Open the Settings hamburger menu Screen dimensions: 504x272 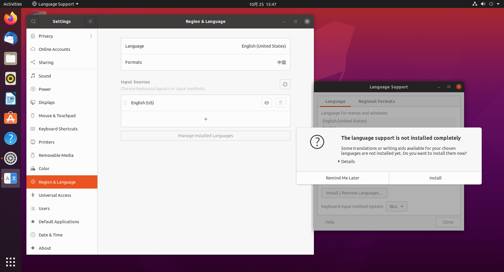[x=90, y=21]
